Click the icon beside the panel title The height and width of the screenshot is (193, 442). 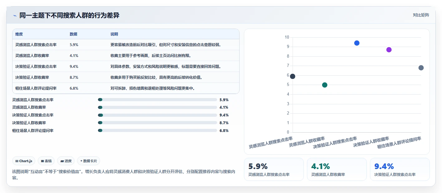point(15,16)
